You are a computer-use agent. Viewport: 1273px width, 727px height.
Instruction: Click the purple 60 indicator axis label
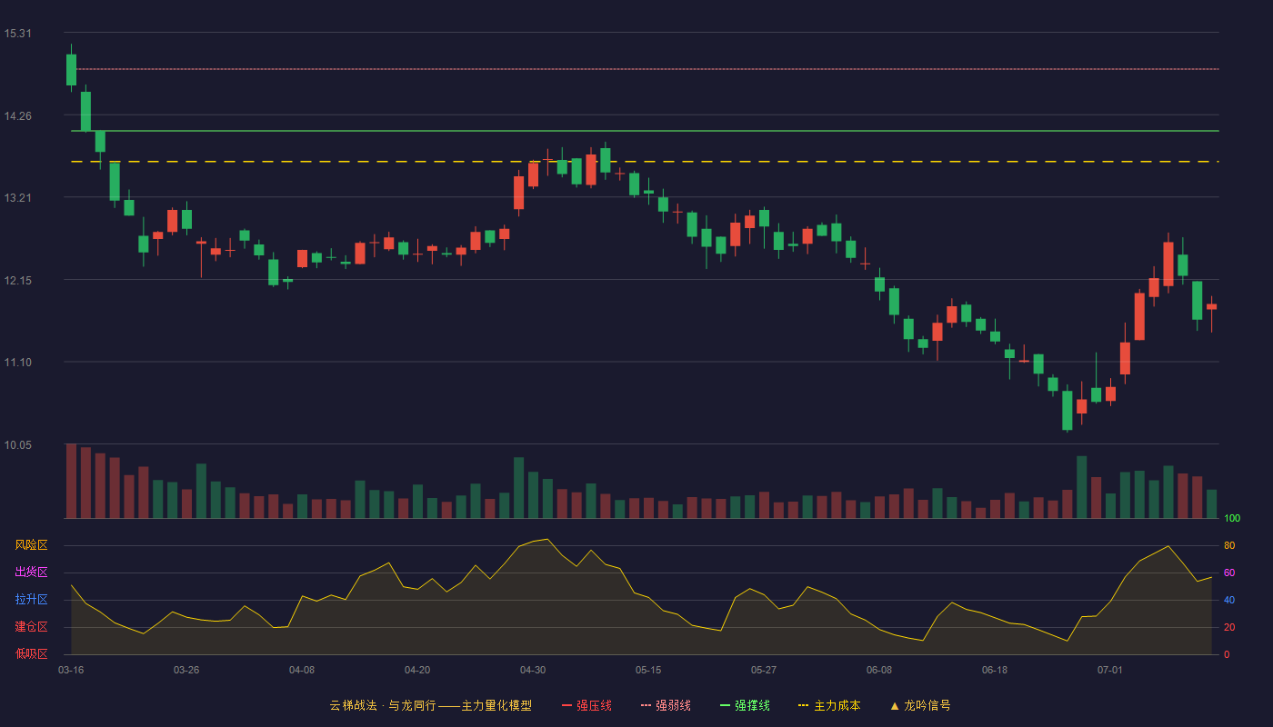click(1229, 573)
